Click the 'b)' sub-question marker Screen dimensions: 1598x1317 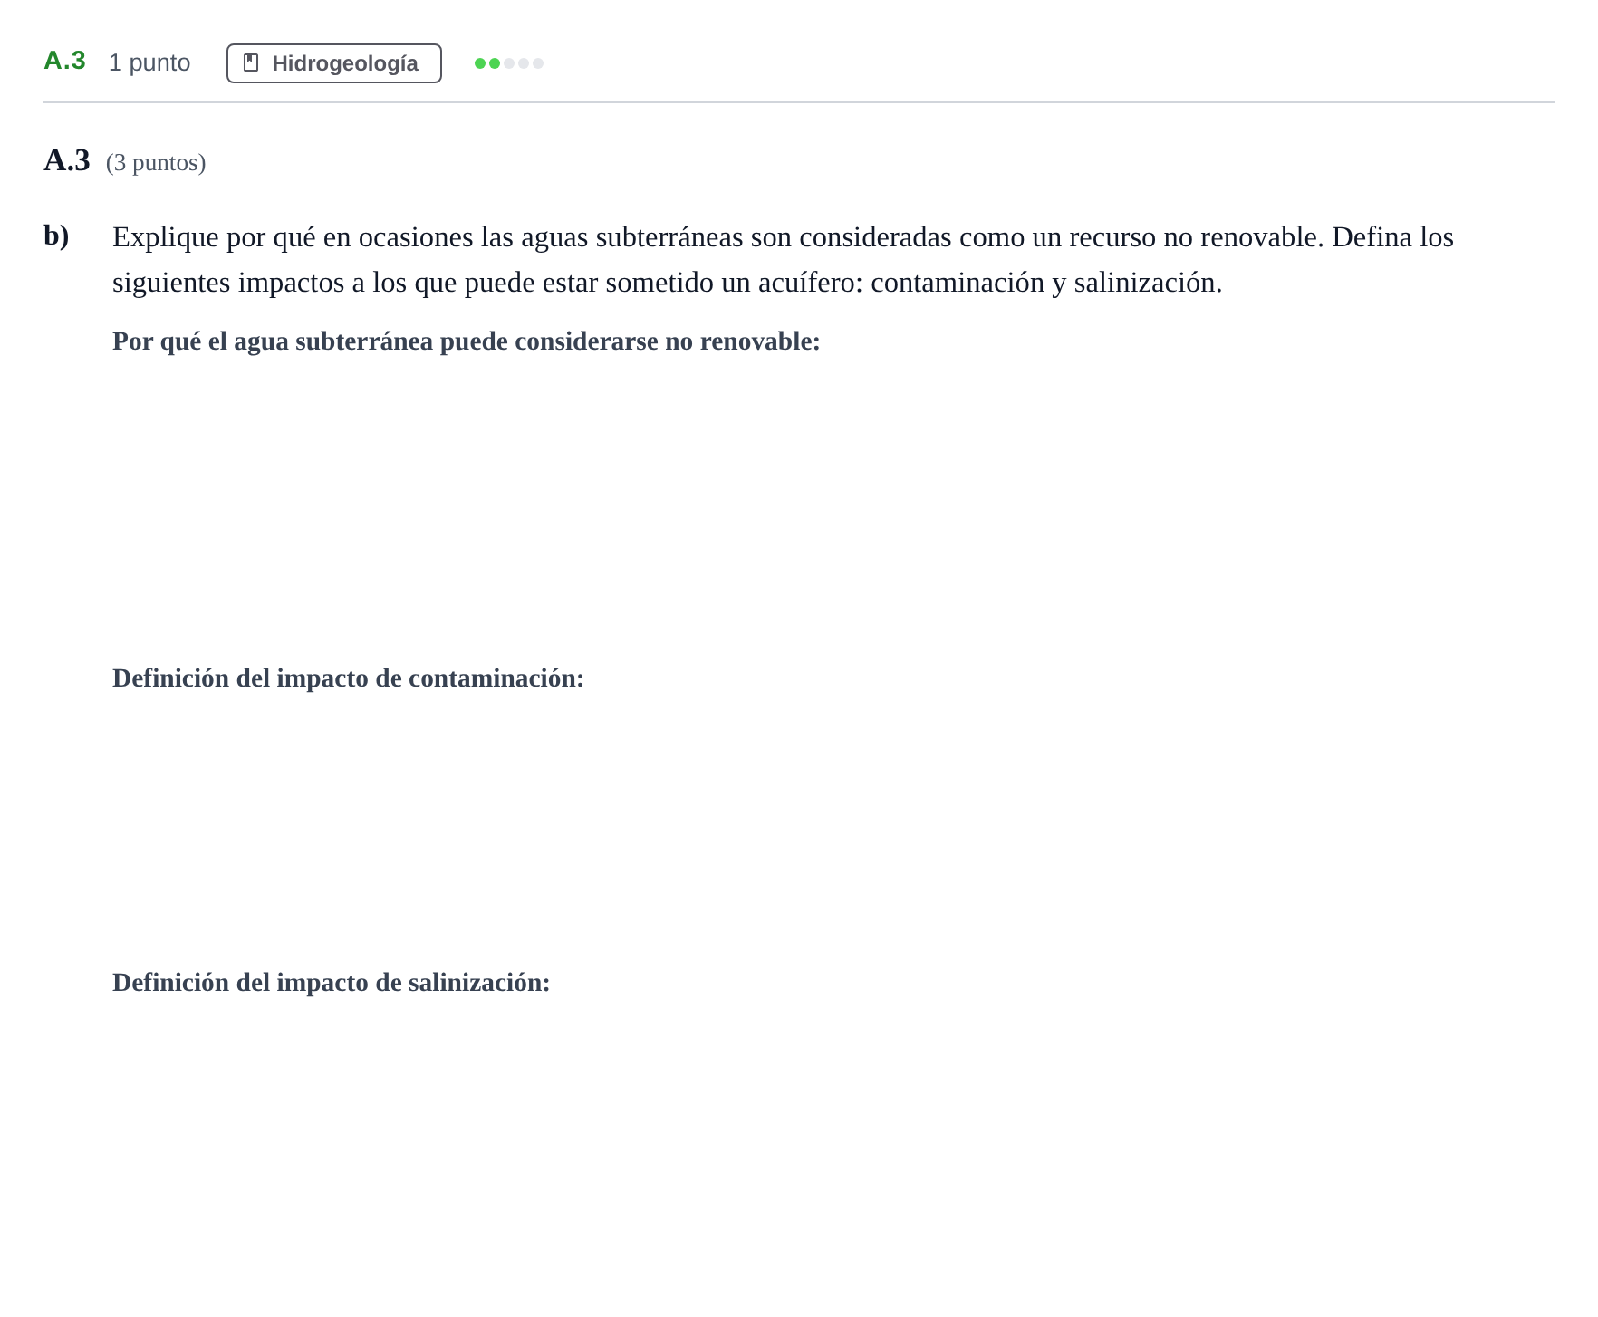tap(56, 236)
